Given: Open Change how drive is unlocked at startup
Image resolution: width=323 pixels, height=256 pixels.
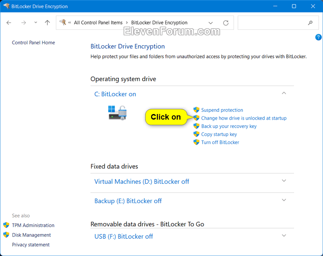Looking at the screenshot, I should pyautogui.click(x=244, y=118).
